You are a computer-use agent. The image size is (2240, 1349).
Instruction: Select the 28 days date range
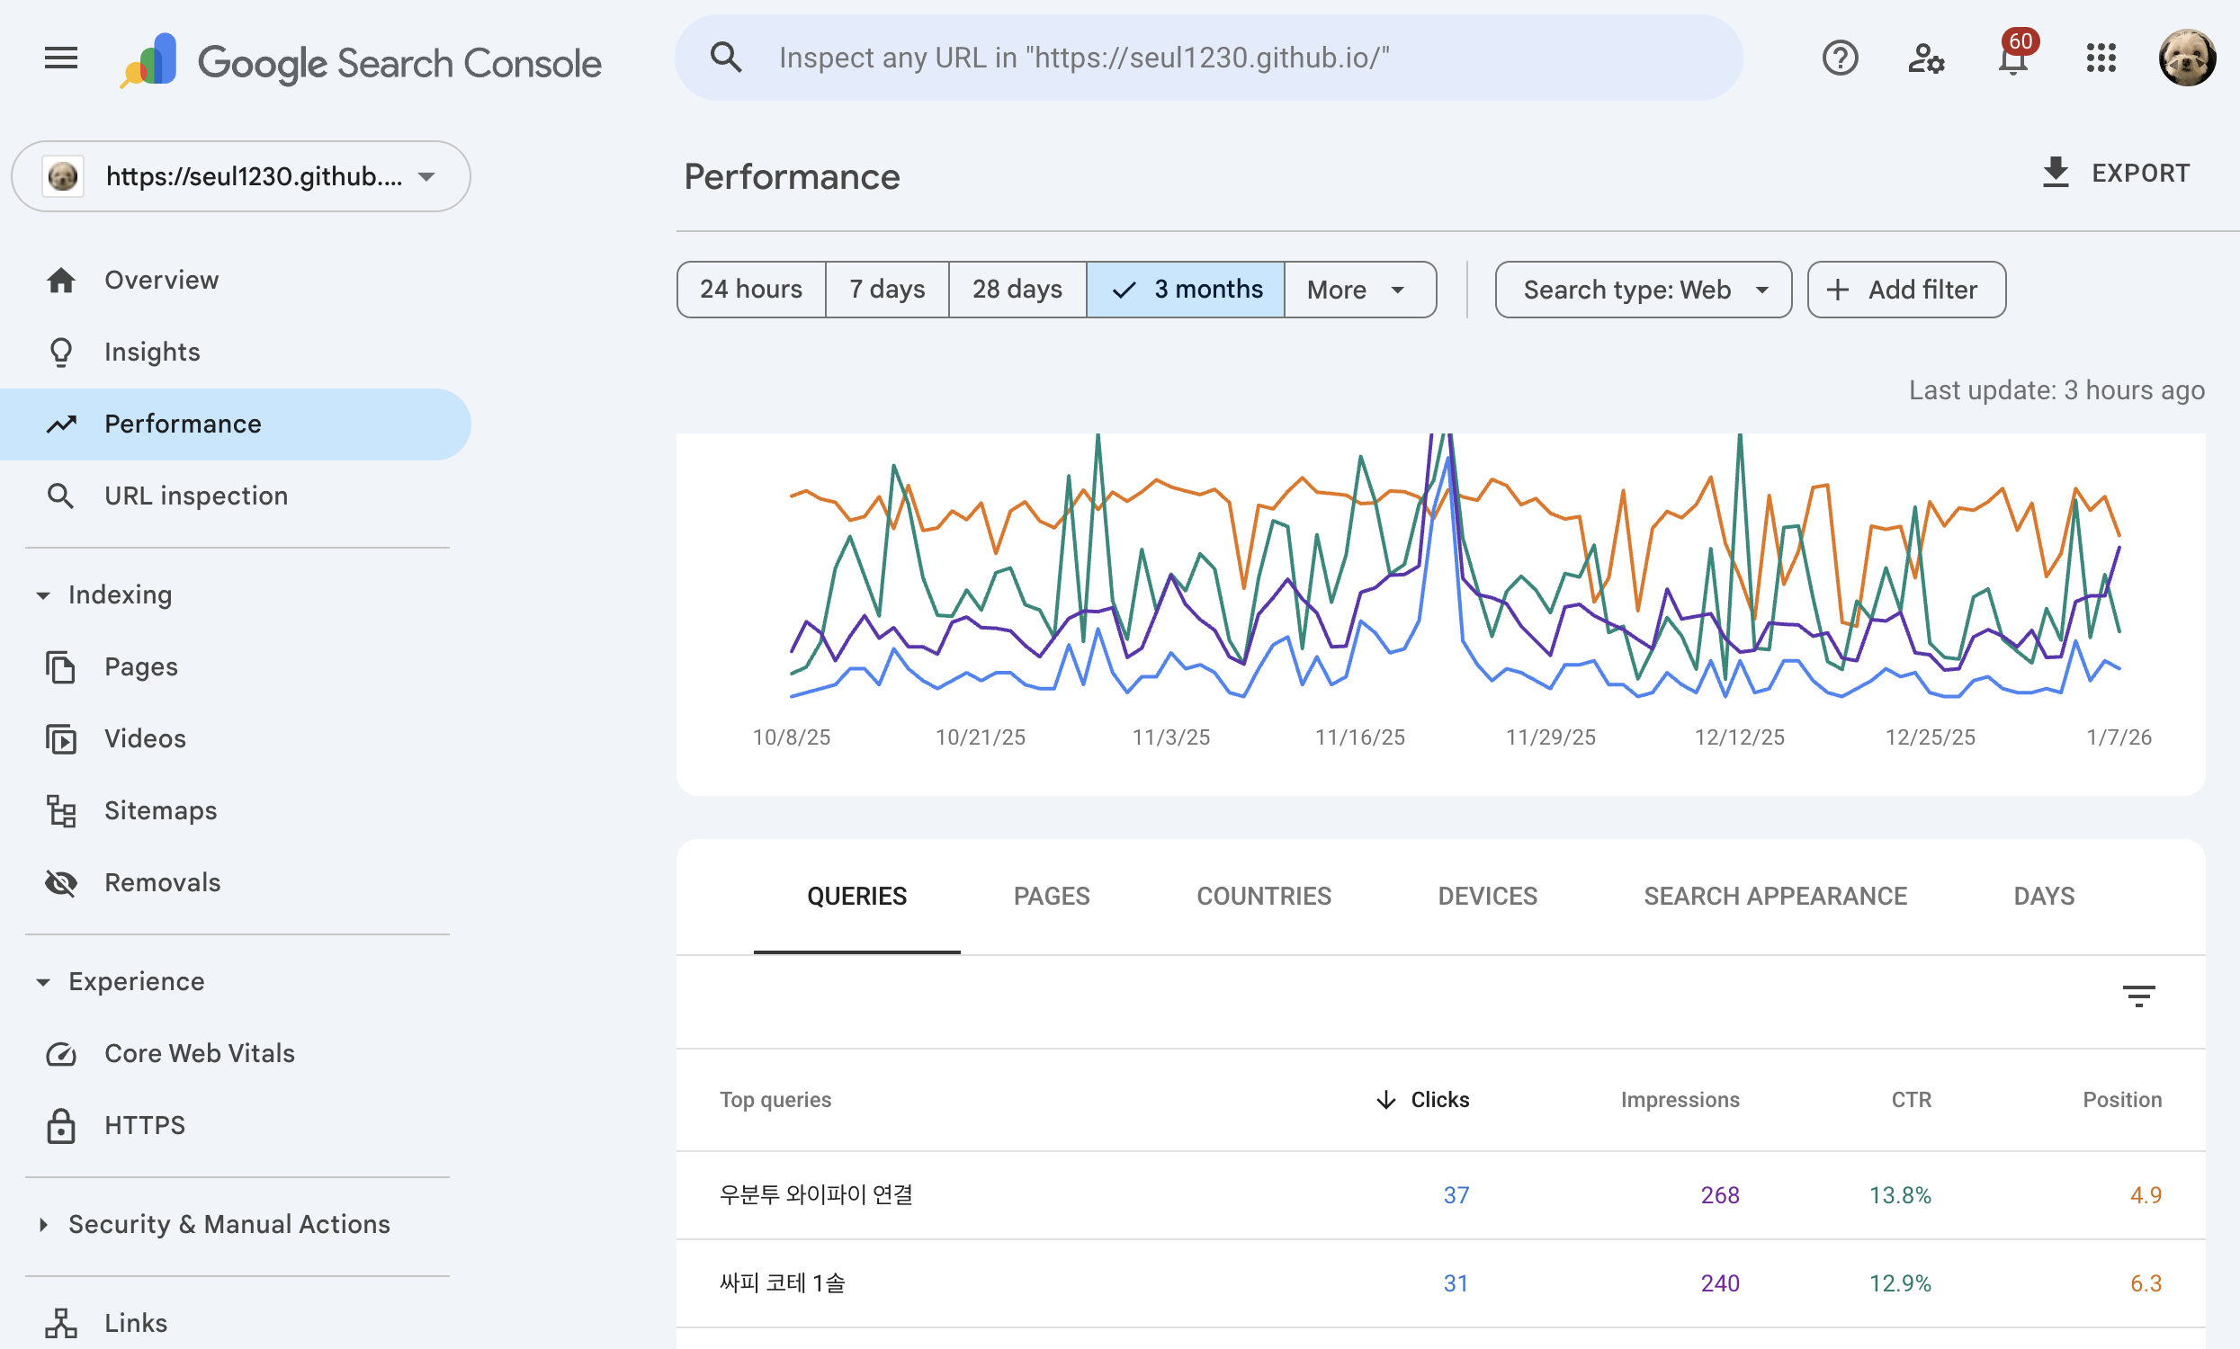1017,289
